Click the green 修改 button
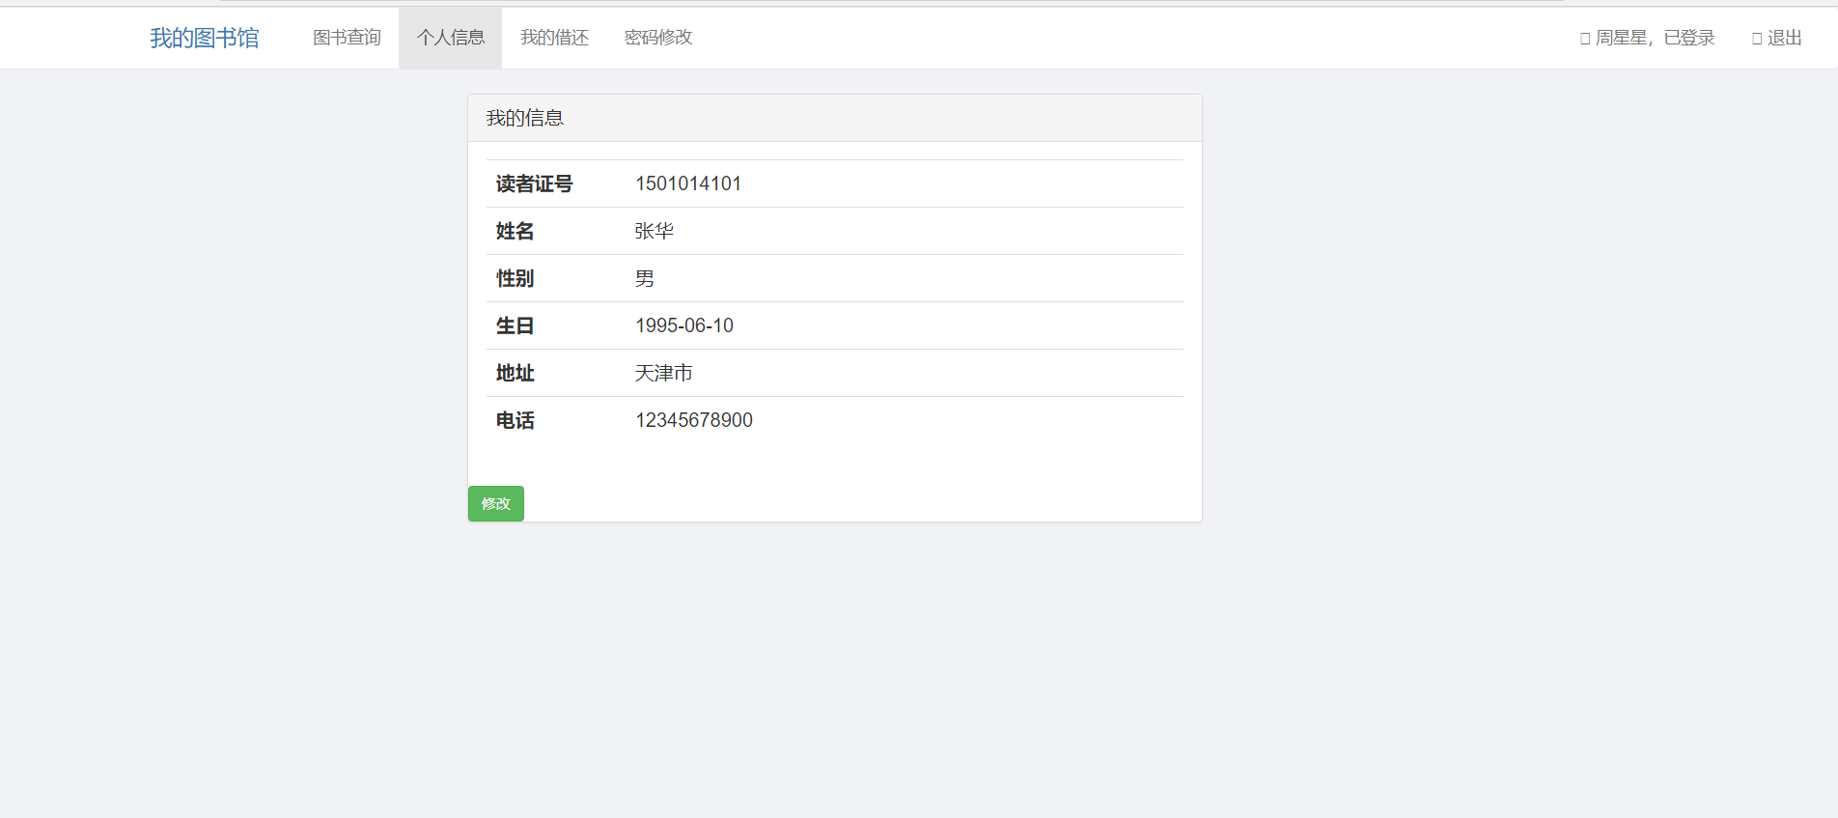This screenshot has height=818, width=1838. tap(496, 503)
